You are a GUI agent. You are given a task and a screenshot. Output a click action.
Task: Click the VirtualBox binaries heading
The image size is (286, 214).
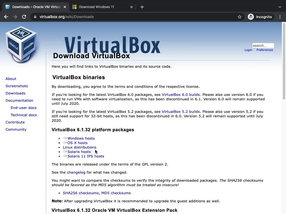click(78, 77)
